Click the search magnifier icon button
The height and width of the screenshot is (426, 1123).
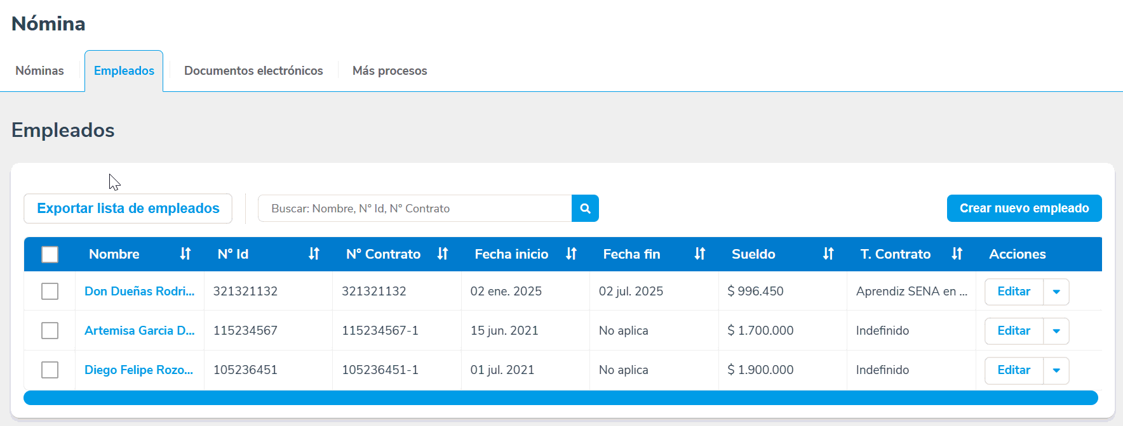click(x=585, y=209)
